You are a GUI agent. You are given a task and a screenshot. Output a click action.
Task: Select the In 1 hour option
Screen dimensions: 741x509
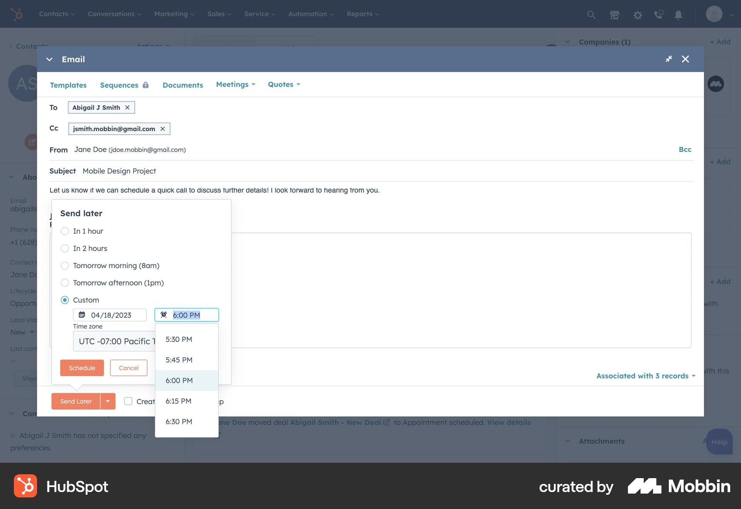click(64, 231)
